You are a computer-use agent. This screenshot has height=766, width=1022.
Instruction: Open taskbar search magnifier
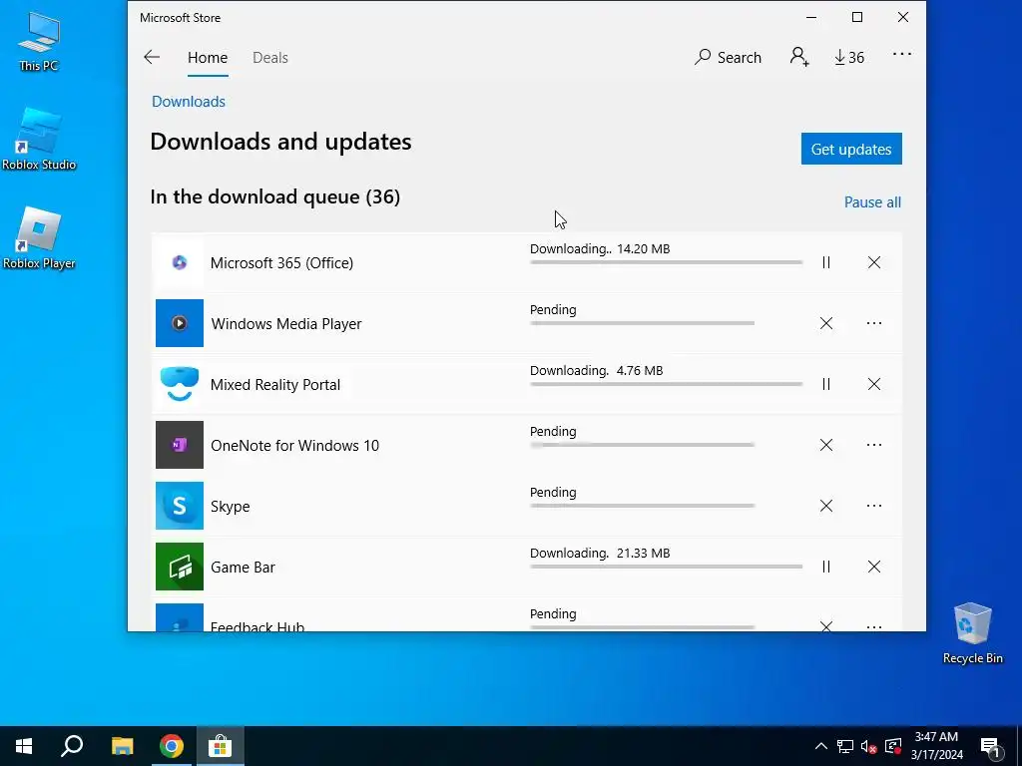click(72, 746)
